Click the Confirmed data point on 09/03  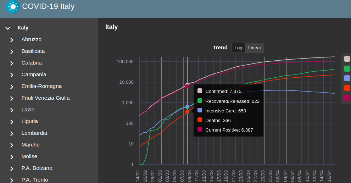coord(187,85)
